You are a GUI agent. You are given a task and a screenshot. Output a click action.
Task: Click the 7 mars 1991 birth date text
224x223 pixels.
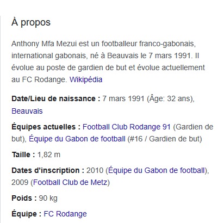tap(123, 99)
